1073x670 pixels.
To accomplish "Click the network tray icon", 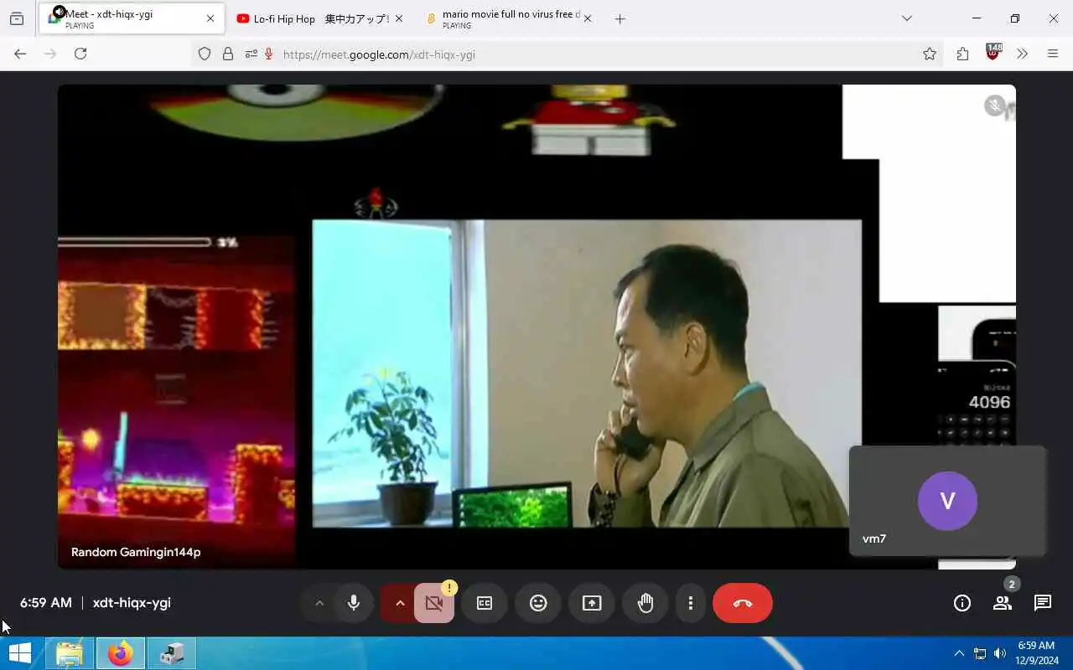I will pyautogui.click(x=980, y=653).
